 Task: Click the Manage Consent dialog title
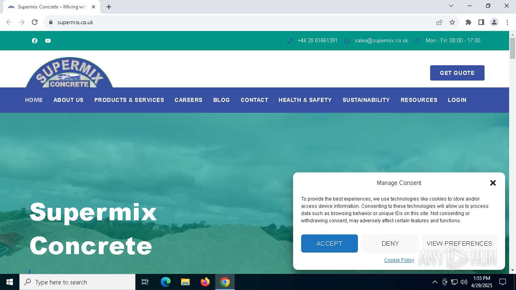click(399, 183)
